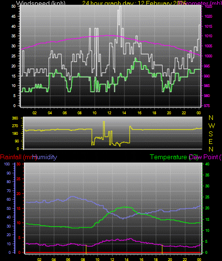Click the green 30 temperature axis value
Viewport: 222px width, 261px height.
[207, 186]
